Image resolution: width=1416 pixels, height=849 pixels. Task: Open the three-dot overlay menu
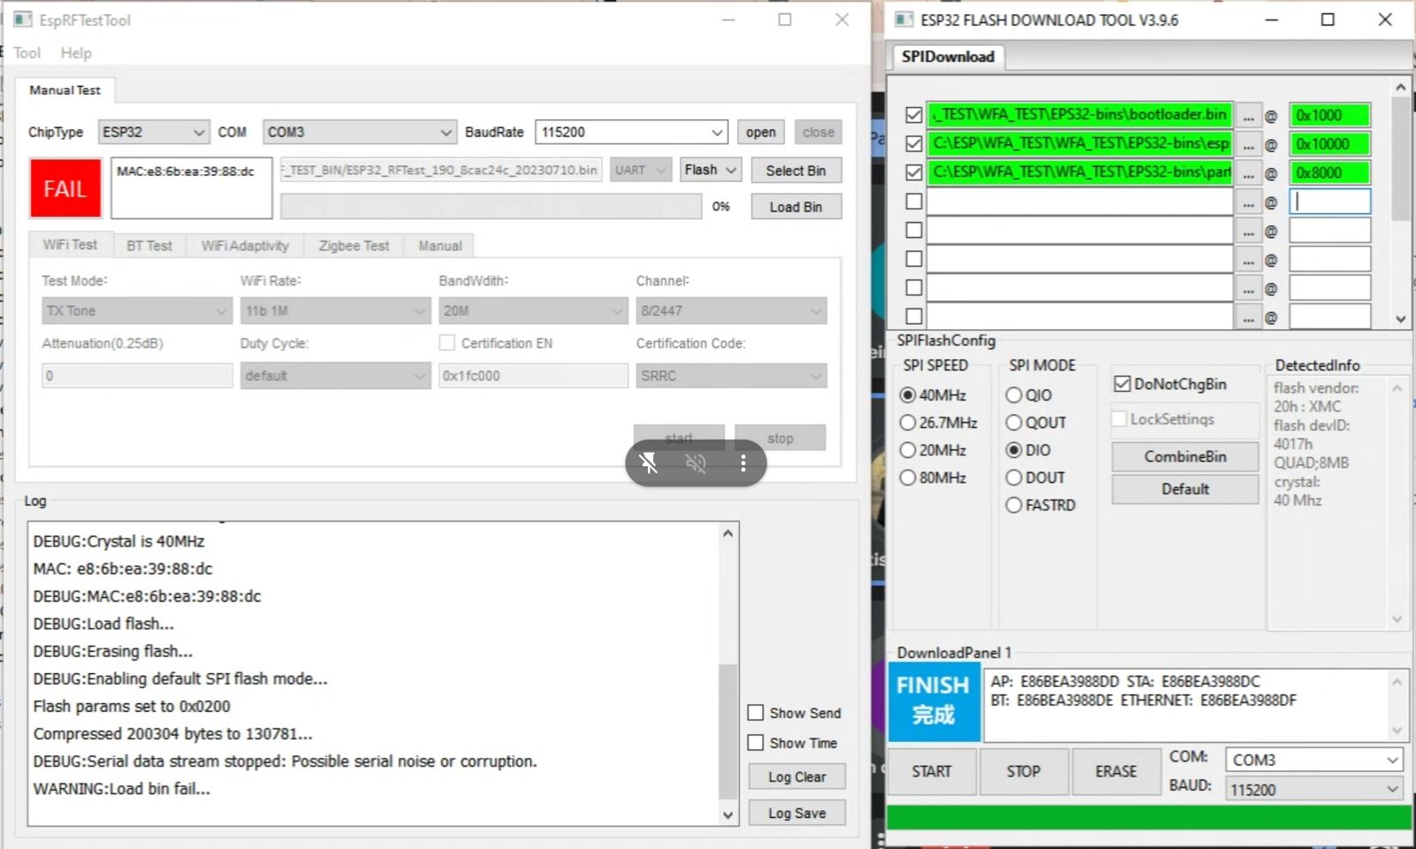(x=743, y=463)
